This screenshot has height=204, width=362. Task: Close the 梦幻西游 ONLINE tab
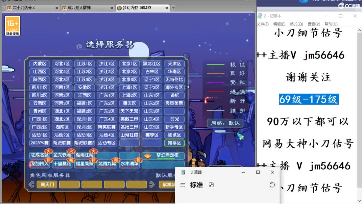[x=167, y=8]
